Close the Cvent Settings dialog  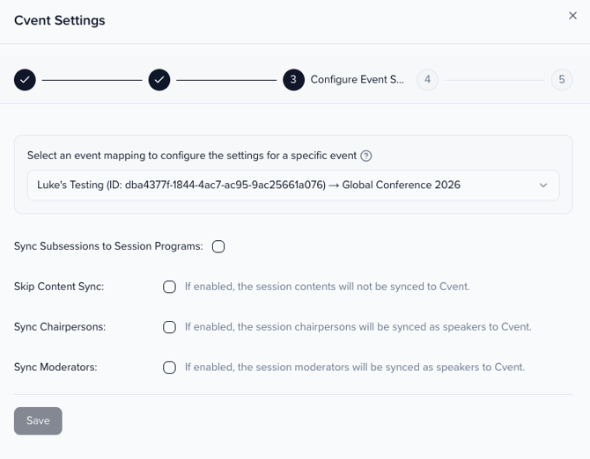[572, 16]
